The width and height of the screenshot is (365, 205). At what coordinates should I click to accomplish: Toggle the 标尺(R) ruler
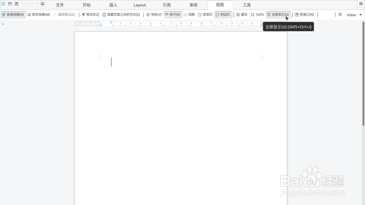click(173, 15)
